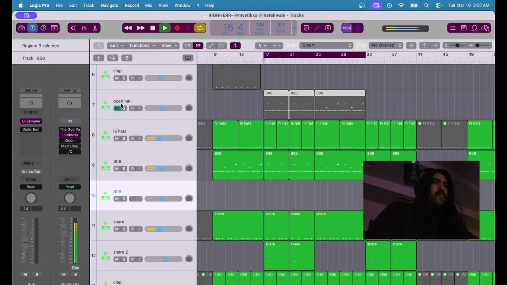Fast forward the playhead

click(141, 28)
